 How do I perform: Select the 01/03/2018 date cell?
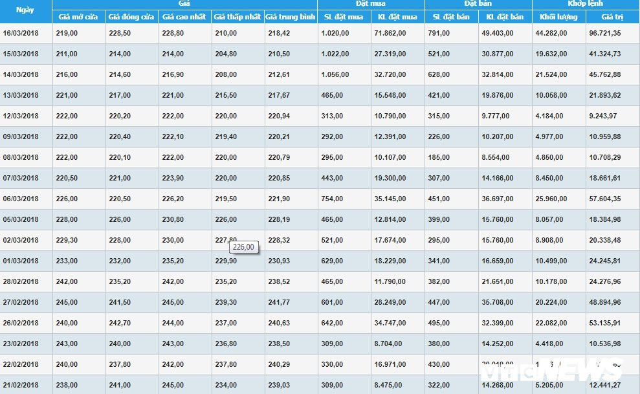(21, 261)
